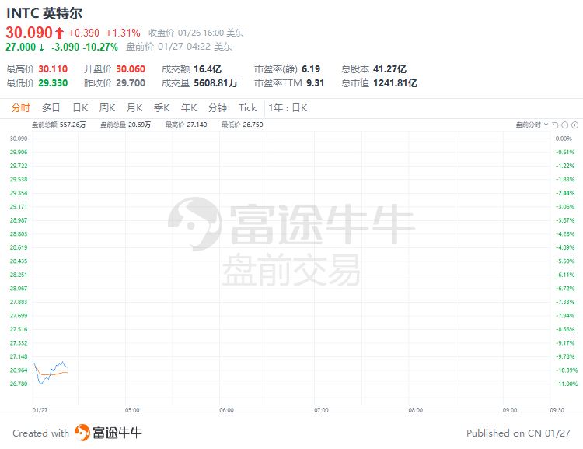Click the chart 最高价 27.140 label
The image size is (583, 449).
pyautogui.click(x=187, y=125)
